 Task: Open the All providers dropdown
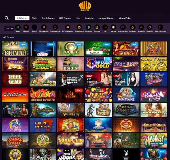tap(9, 28)
